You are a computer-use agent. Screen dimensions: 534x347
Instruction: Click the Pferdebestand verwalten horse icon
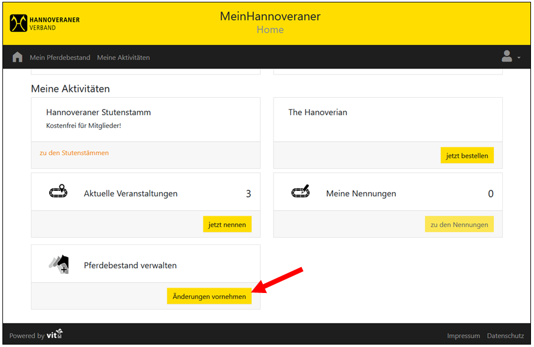click(x=59, y=264)
